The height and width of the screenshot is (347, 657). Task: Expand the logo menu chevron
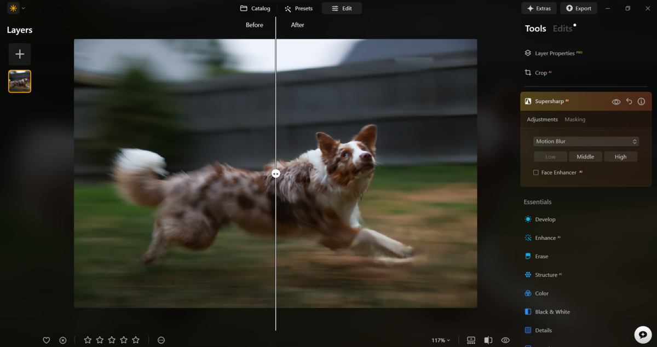[x=23, y=9]
